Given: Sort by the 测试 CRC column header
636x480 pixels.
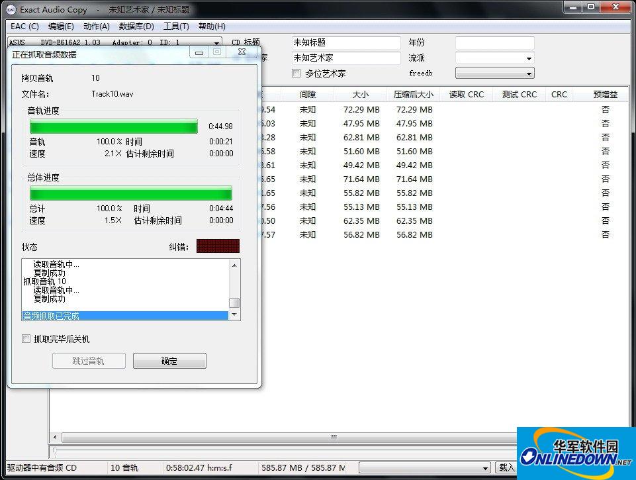Looking at the screenshot, I should coord(519,95).
